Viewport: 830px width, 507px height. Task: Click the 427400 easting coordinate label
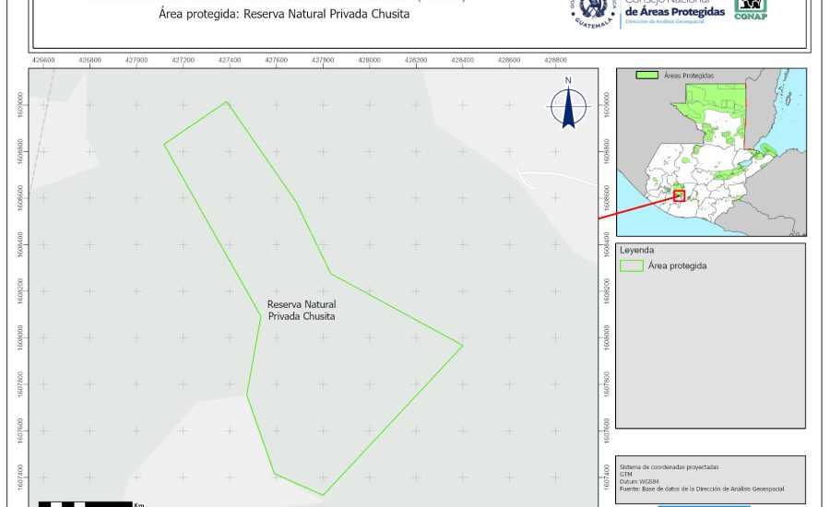click(230, 59)
